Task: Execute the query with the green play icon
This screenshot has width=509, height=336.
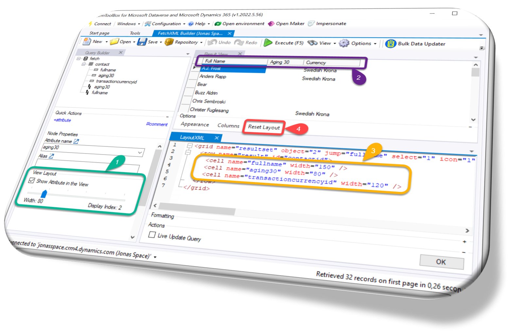Action: pyautogui.click(x=268, y=43)
